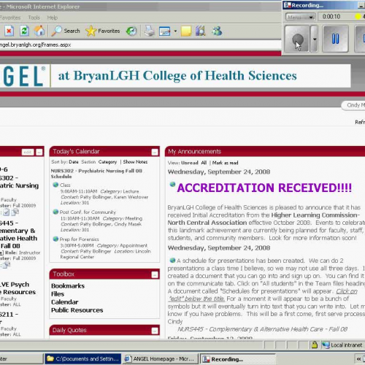The image size is (365, 365).
Task: Expand hidden system tray icons chevron
Action: (x=358, y=359)
